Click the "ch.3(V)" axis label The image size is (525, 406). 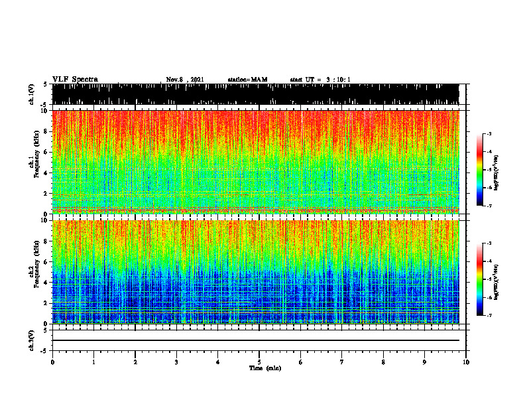click(31, 340)
